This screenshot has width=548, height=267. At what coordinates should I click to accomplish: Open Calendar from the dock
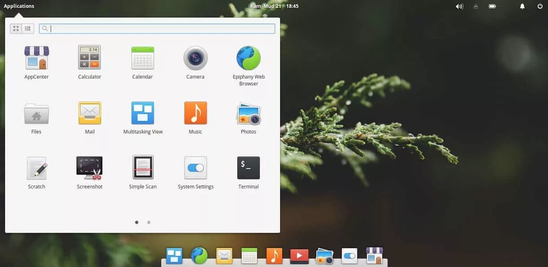pyautogui.click(x=249, y=256)
